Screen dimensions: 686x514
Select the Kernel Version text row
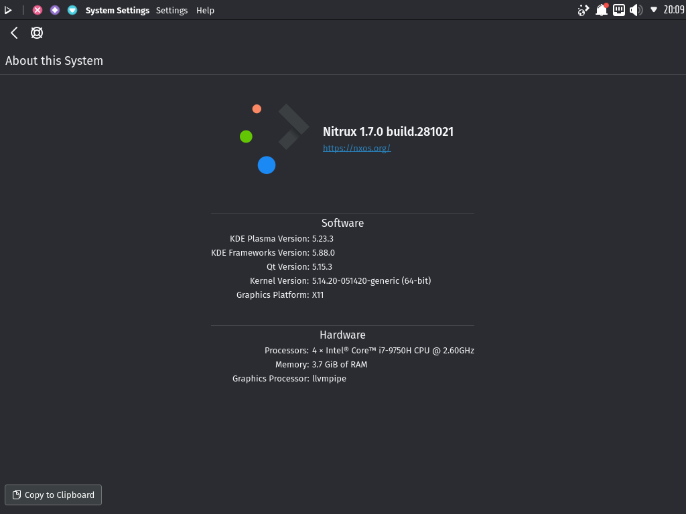[x=340, y=280]
